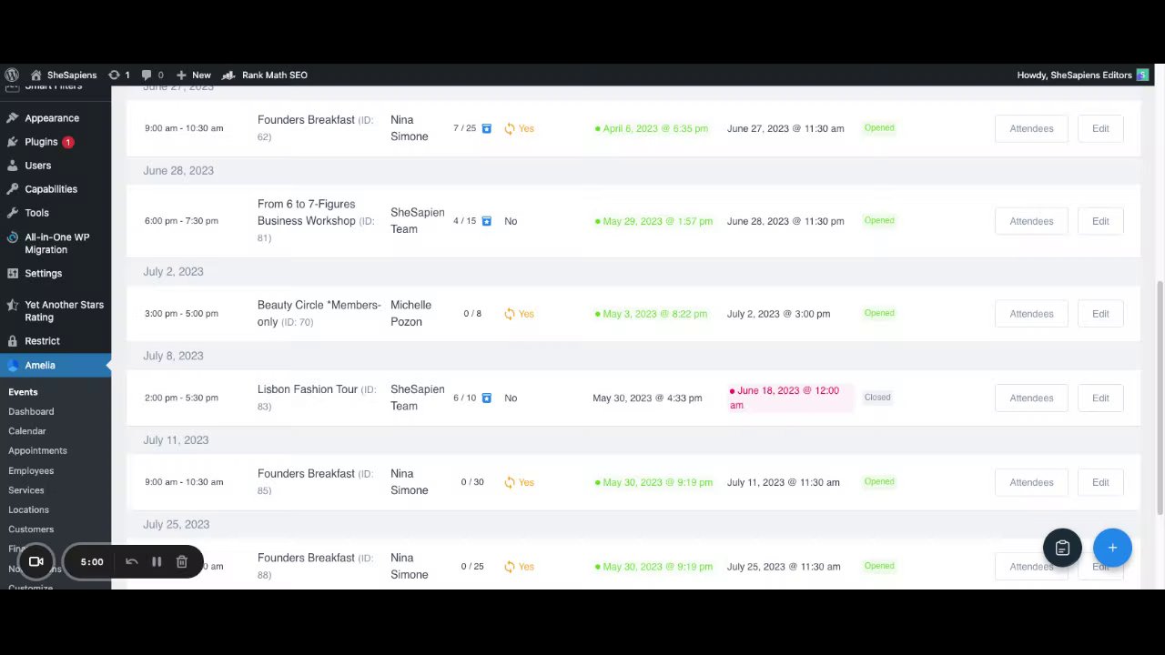The height and width of the screenshot is (655, 1165).
Task: Restart the recording with undo arrow
Action: tap(131, 561)
